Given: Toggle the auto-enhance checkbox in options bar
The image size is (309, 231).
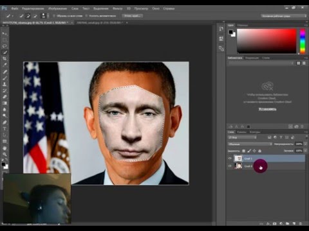Looking at the screenshot, I should click(86, 16).
